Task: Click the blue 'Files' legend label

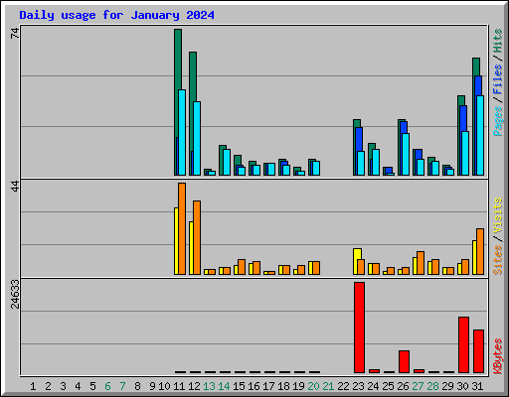Action: (498, 79)
